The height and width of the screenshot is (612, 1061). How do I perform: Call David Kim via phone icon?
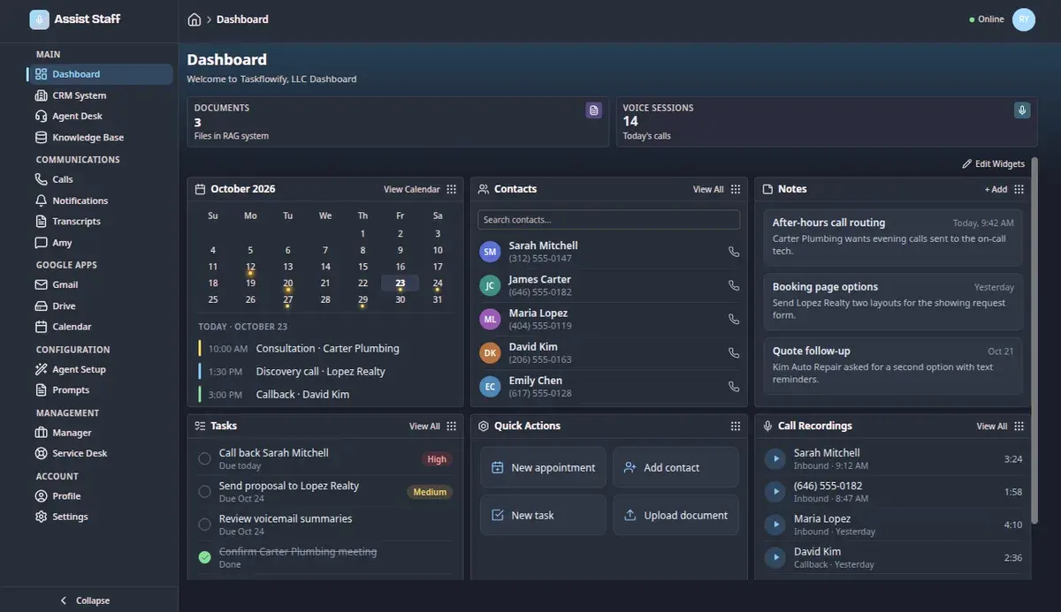[733, 352]
